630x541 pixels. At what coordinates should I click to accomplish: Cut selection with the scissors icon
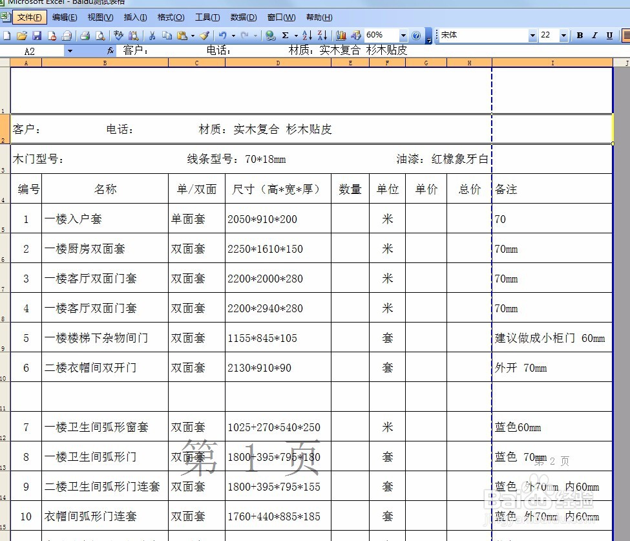[152, 36]
